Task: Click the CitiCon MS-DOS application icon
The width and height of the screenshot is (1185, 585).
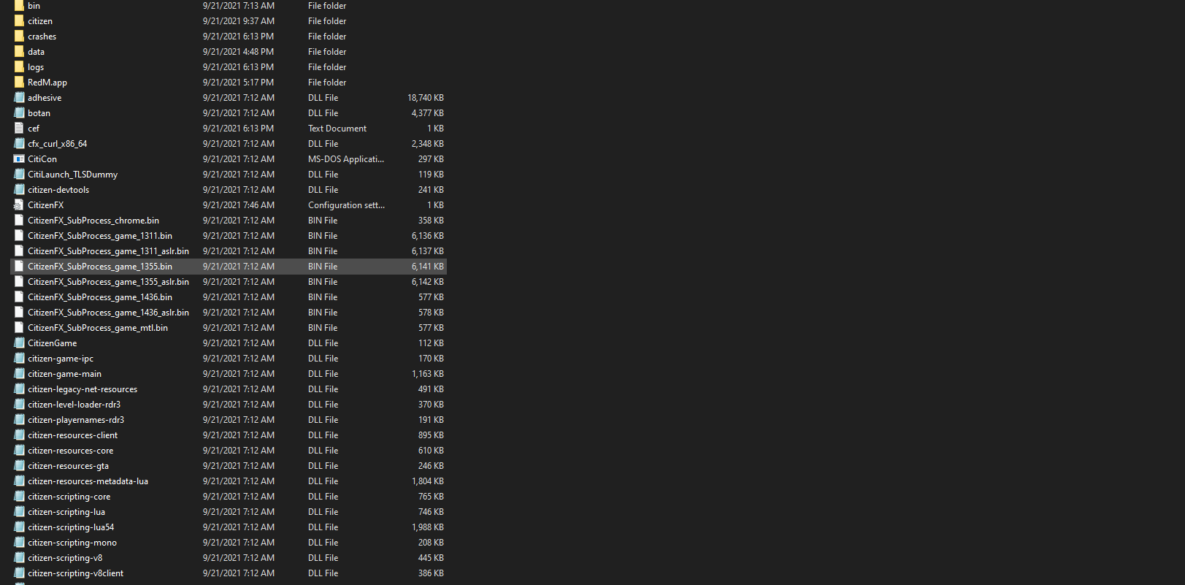Action: [19, 158]
